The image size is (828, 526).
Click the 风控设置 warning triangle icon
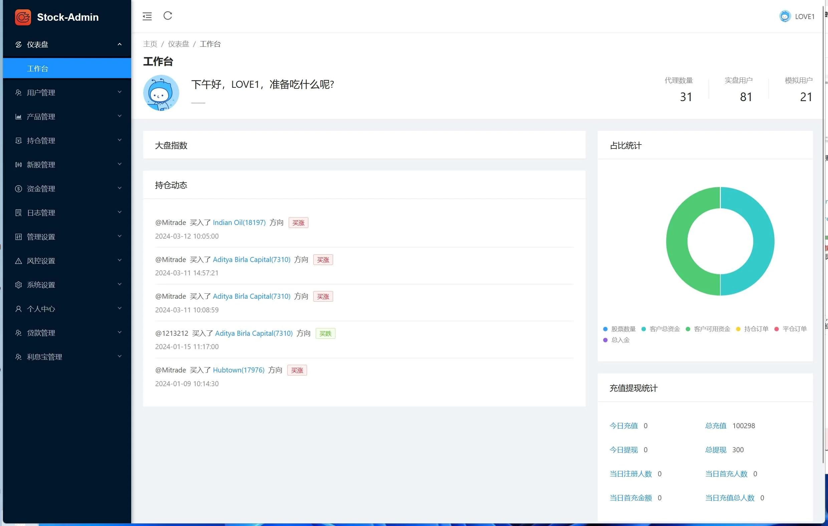tap(19, 261)
